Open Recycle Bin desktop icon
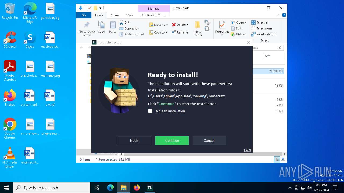This screenshot has height=193, width=344. tap(10, 11)
